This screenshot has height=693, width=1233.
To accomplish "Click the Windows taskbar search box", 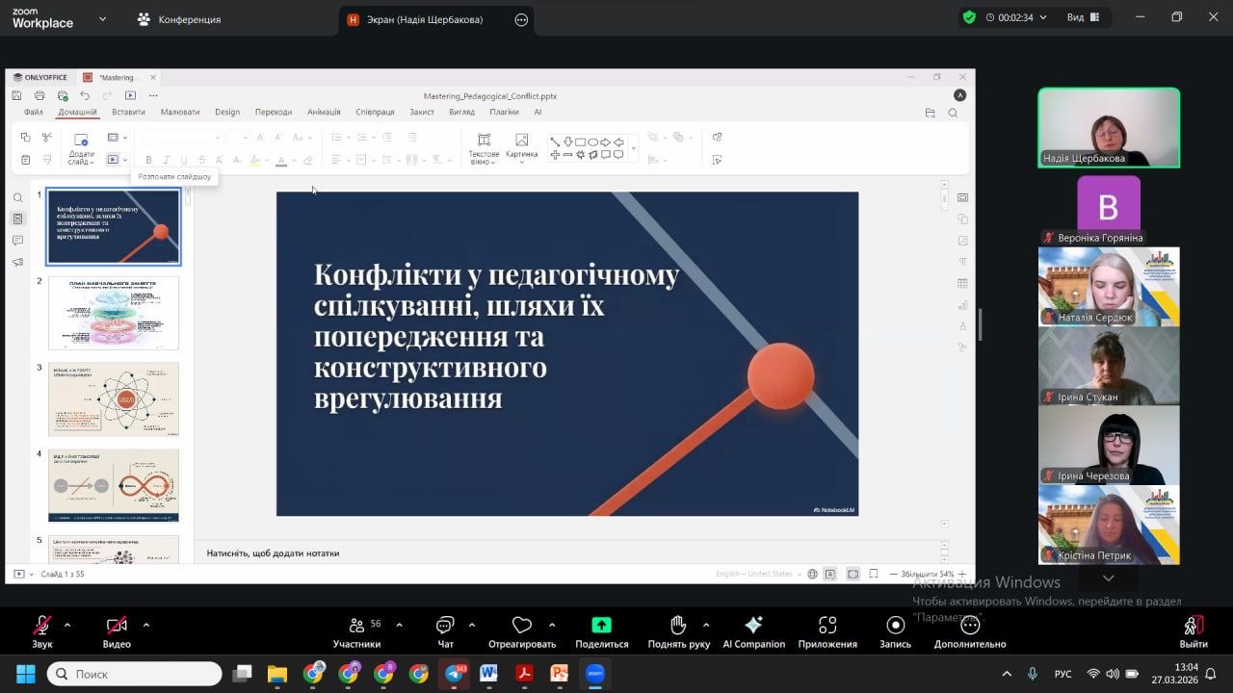I will (x=135, y=674).
